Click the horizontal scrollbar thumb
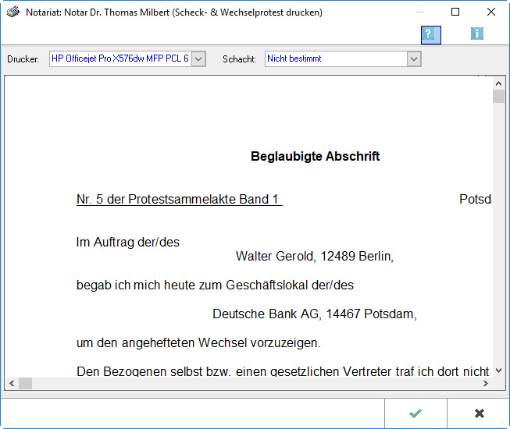Screen dimensions: 510x429 point(25,383)
